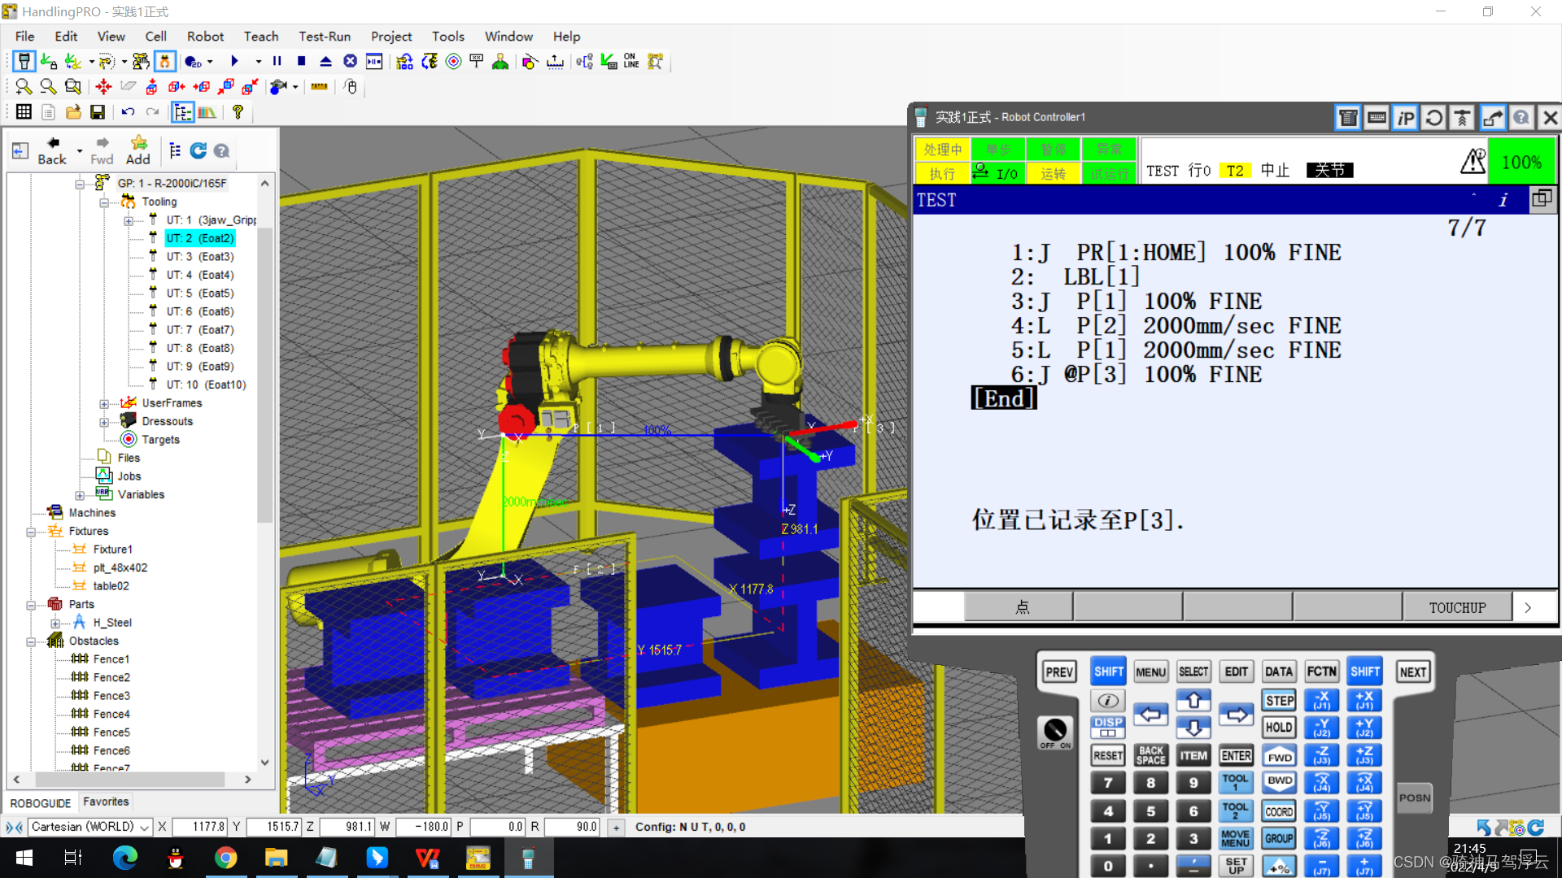Click the grid table icon in bottom toolbar
Screen dimensions: 1562x878
click(x=24, y=112)
